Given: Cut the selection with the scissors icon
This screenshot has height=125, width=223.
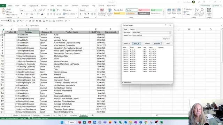Looking at the screenshot, I should click(x=7, y=9).
